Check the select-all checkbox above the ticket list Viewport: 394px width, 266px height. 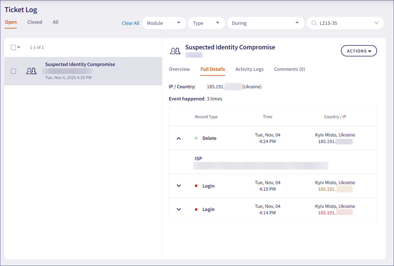point(13,47)
